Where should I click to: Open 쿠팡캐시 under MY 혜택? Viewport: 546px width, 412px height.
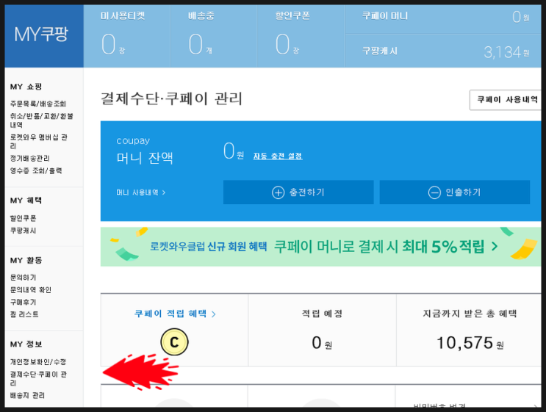[x=23, y=231]
